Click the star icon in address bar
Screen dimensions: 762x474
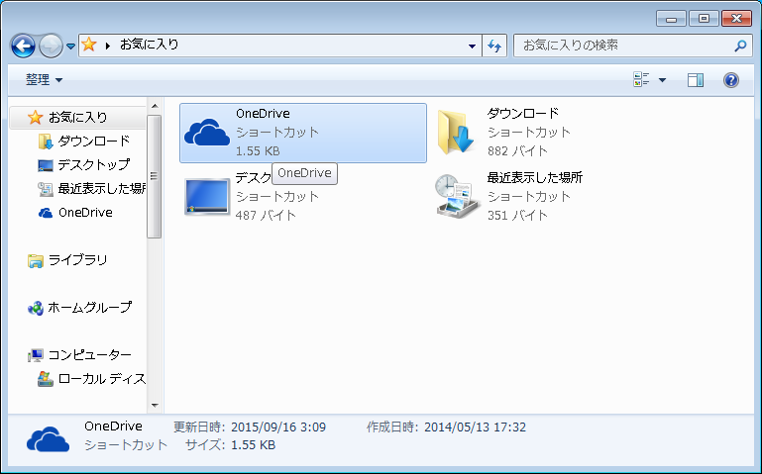point(88,45)
